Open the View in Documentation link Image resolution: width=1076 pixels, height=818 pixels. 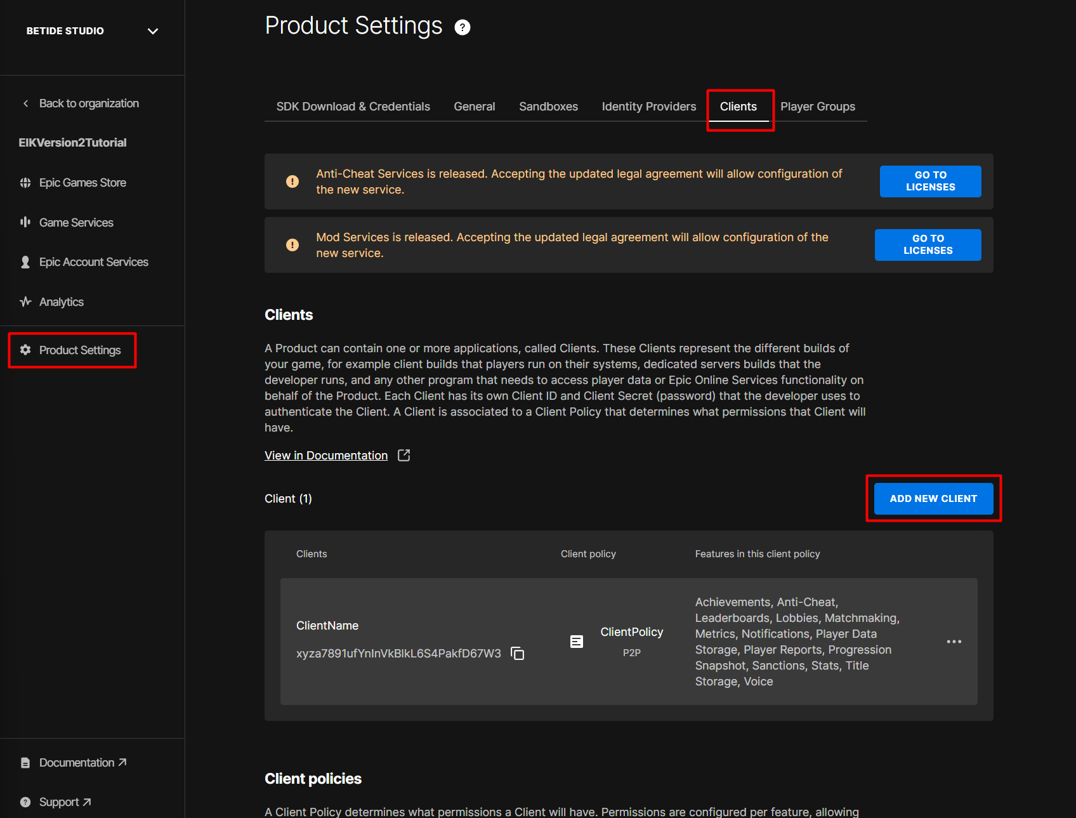point(326,456)
